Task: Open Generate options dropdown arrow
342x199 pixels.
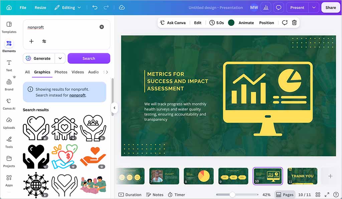Action: coord(60,58)
